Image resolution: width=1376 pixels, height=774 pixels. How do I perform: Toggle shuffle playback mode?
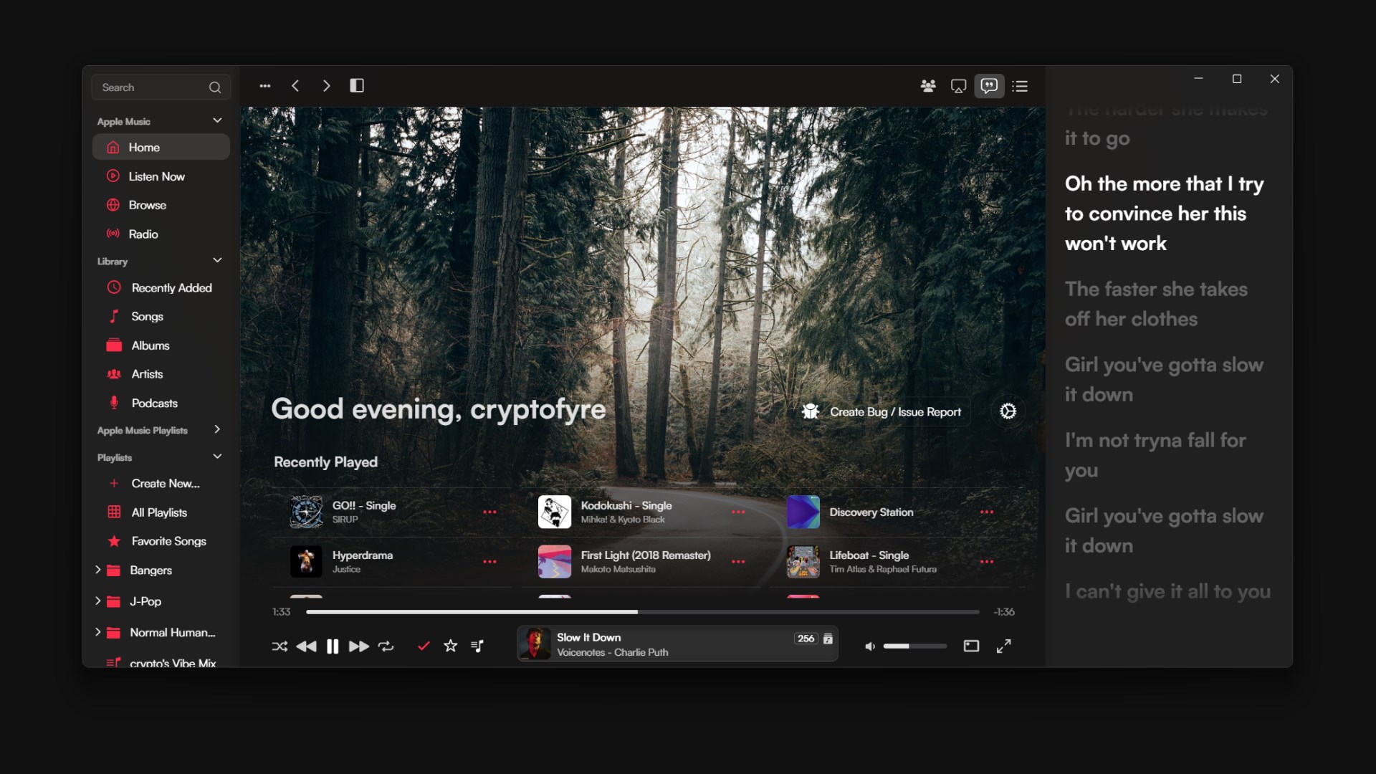[x=279, y=646]
